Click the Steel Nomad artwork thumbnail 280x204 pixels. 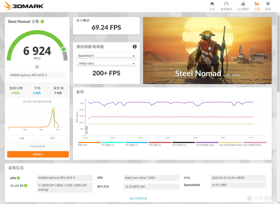coord(207,50)
